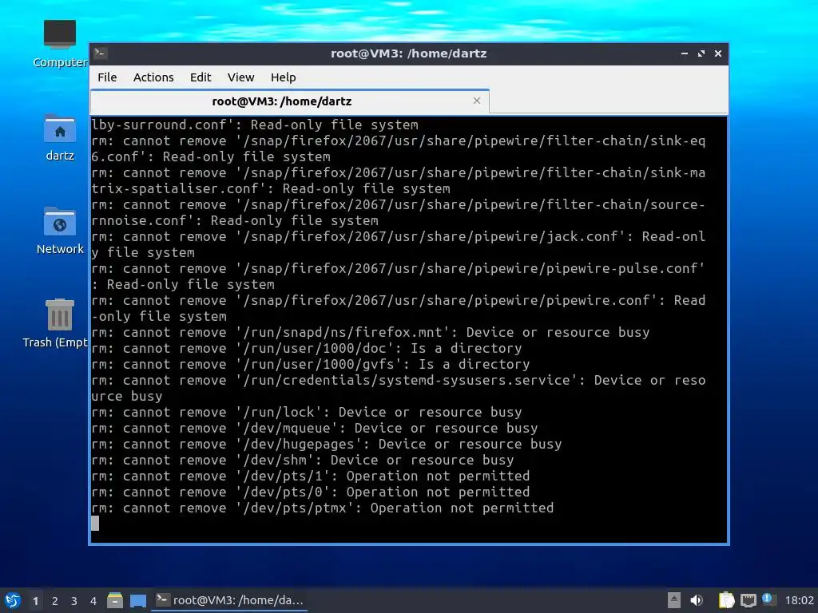Click the pipewire-pulse.conf error line
Screen dimensions: 818x613
pyautogui.click(x=399, y=276)
